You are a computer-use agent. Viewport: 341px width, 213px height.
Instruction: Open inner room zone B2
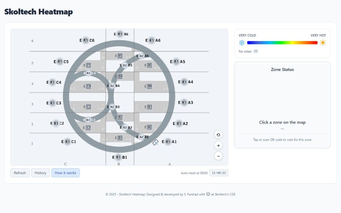120,117
